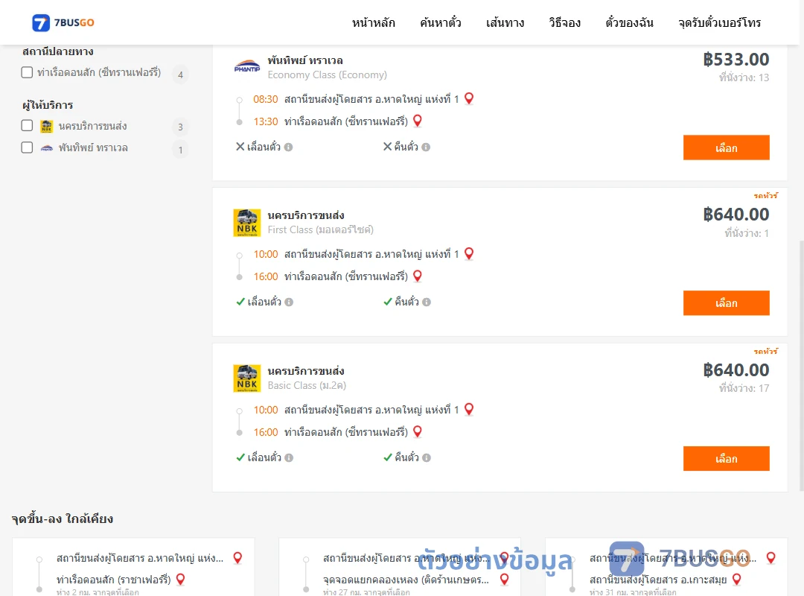The width and height of the screenshot is (804, 596).
Task: Click map pin next to Phantip departure station
Action: click(x=469, y=98)
